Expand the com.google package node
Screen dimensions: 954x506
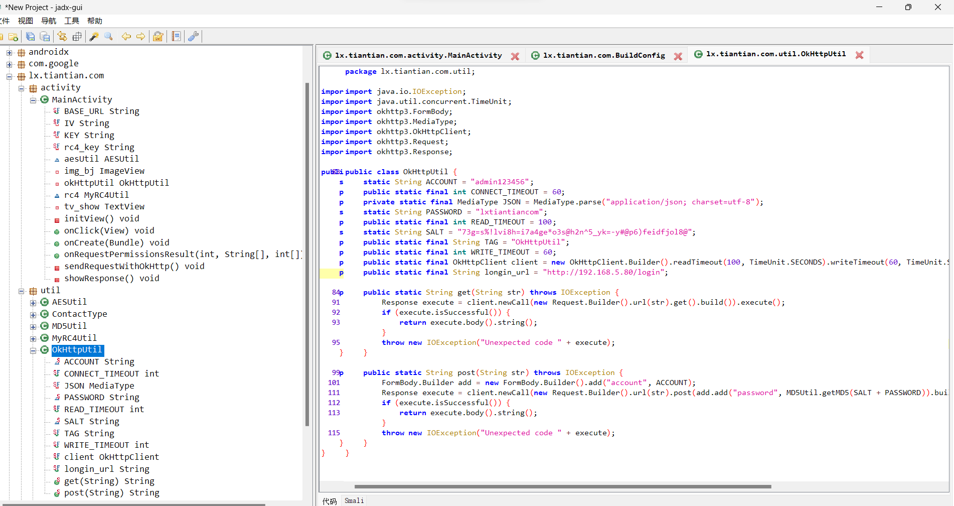click(x=9, y=64)
